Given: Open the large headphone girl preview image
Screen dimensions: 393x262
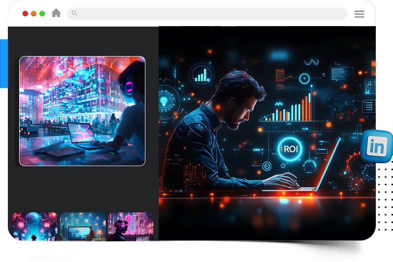Looking at the screenshot, I should tap(82, 111).
